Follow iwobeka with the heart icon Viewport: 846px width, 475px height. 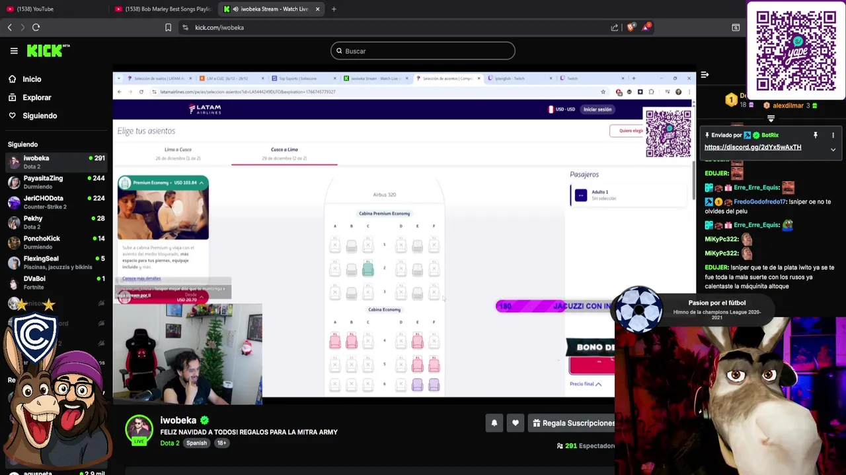tap(516, 423)
